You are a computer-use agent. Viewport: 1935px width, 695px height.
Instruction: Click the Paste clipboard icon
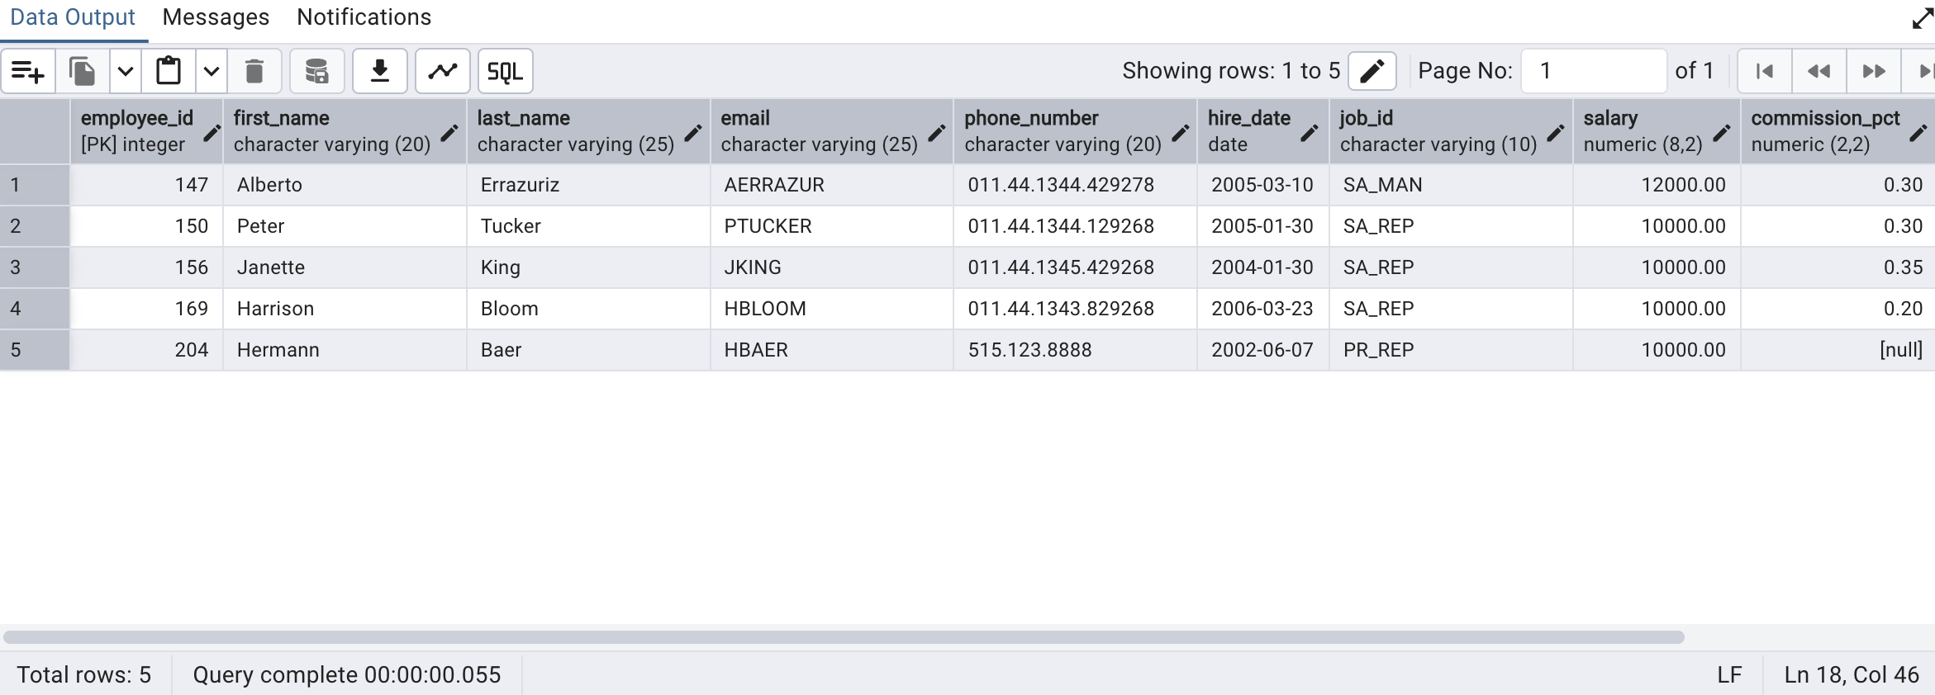click(169, 72)
